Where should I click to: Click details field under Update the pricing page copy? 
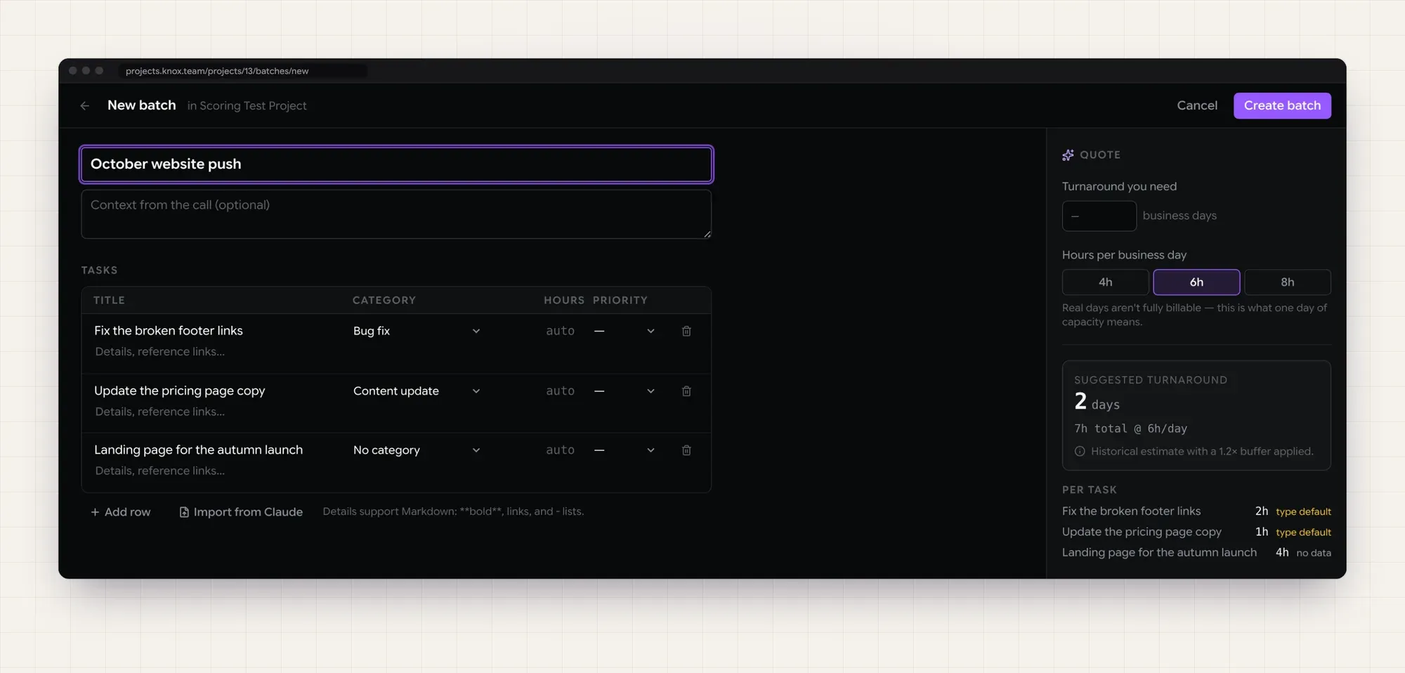coord(160,412)
